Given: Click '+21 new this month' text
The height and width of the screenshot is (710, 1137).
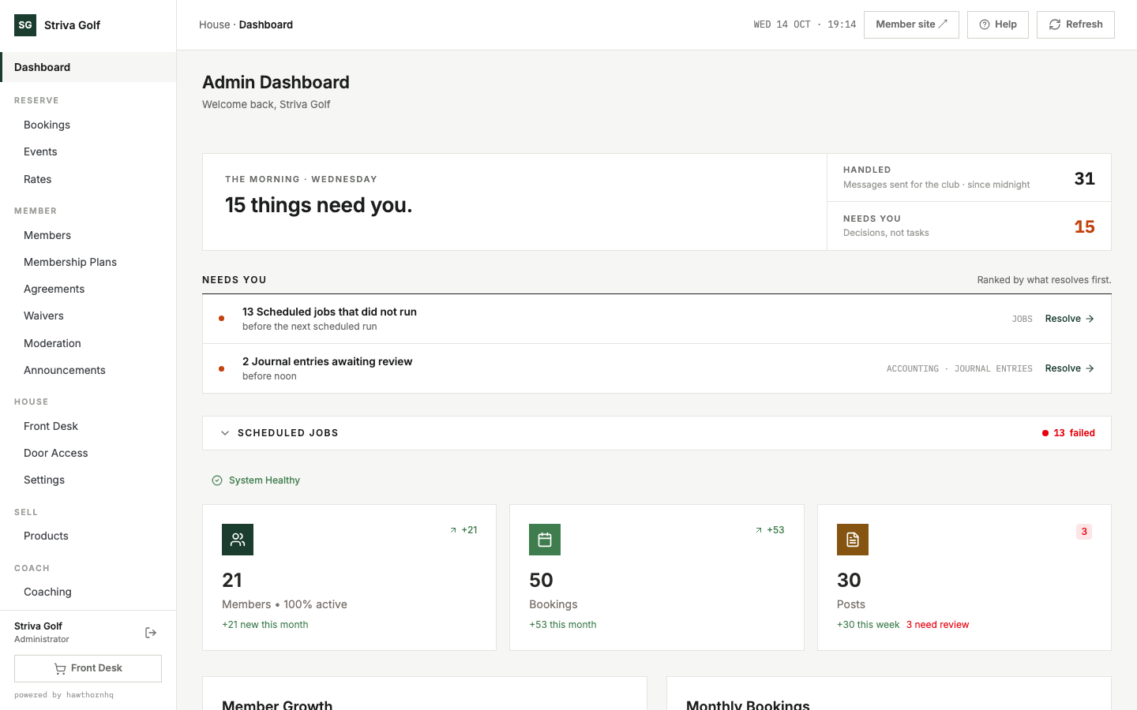Looking at the screenshot, I should (265, 625).
